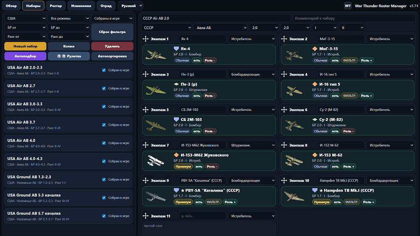Click the Як-4 aircraft thumbnail
The height and width of the screenshot is (236, 420).
tap(156, 55)
